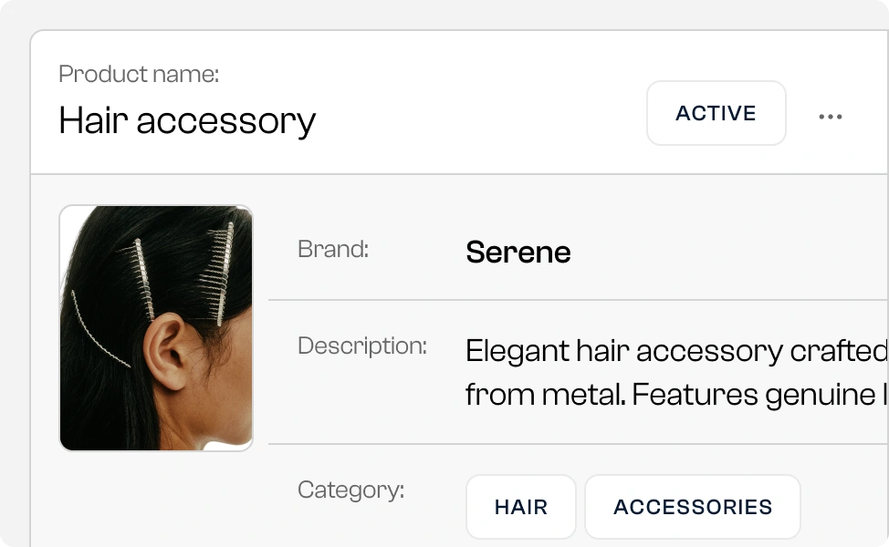Image resolution: width=889 pixels, height=547 pixels.
Task: Click the brand name 'Serene'
Action: 518,252
